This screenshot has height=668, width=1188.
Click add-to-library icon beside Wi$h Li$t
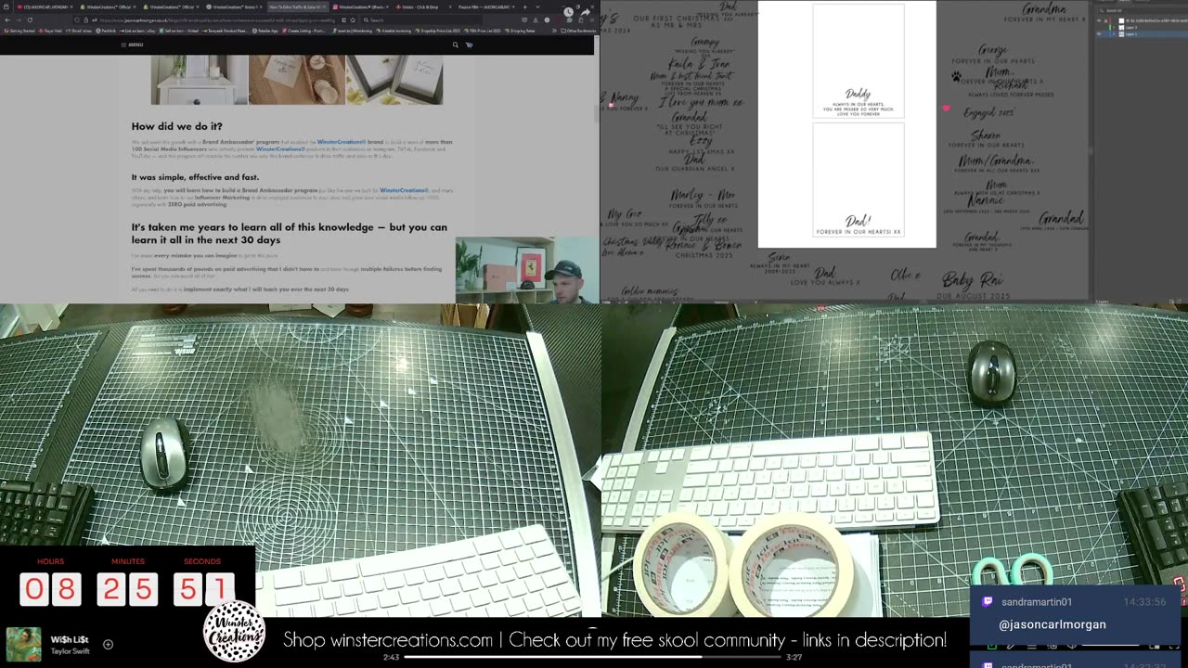pos(108,644)
